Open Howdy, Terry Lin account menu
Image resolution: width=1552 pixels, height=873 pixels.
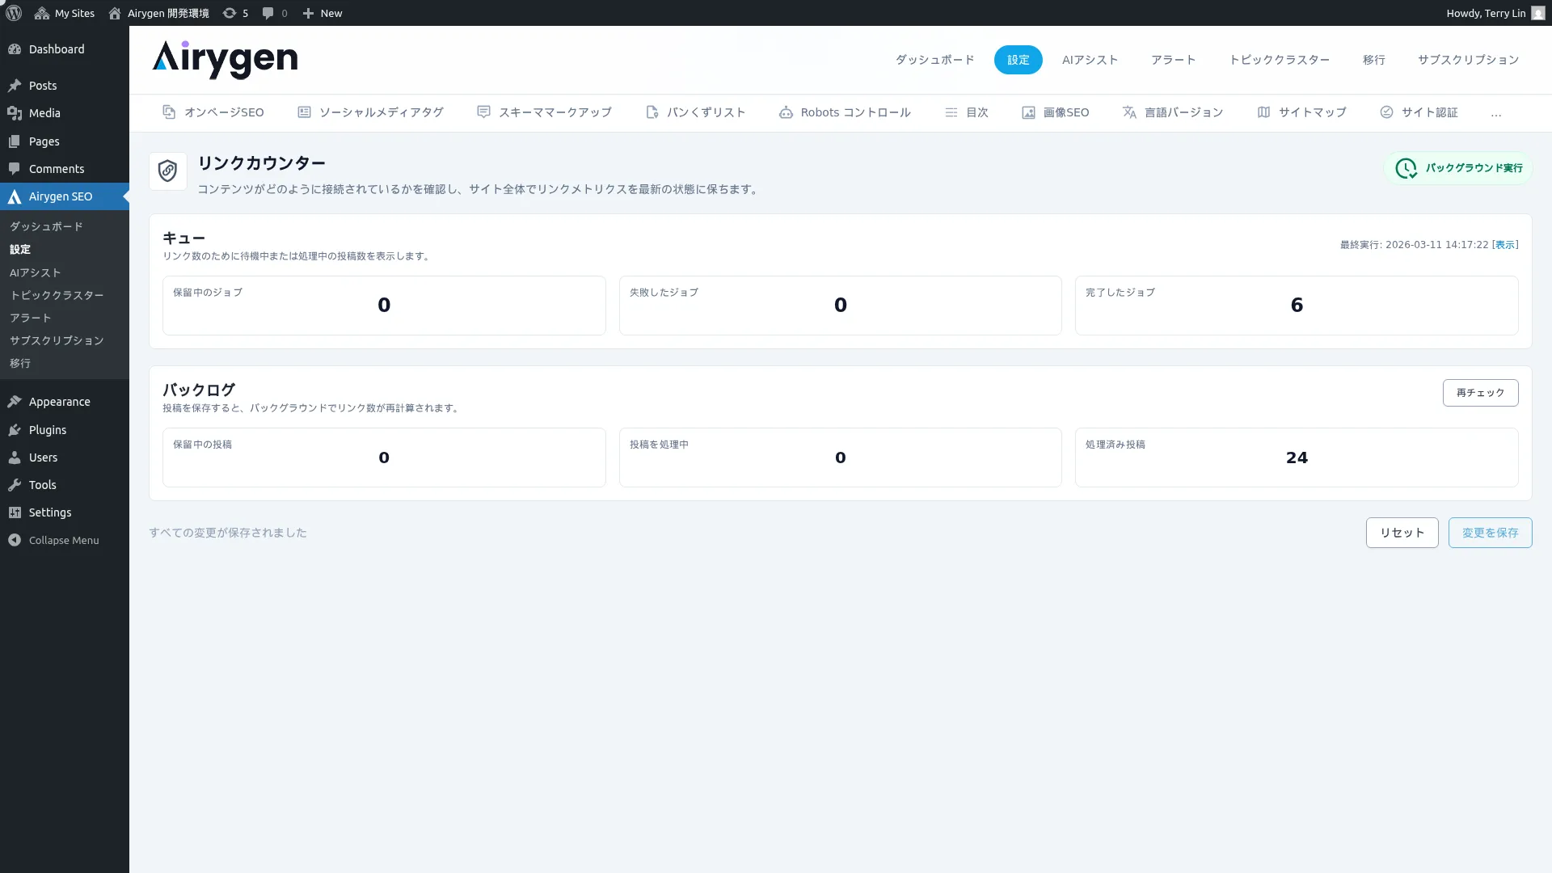point(1495,13)
